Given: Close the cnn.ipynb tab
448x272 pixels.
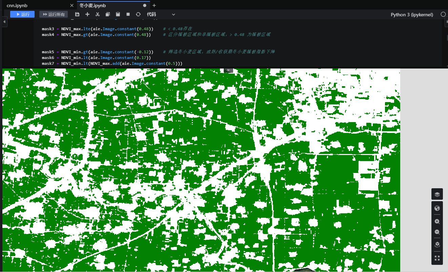Looking at the screenshot, I should [72, 5].
